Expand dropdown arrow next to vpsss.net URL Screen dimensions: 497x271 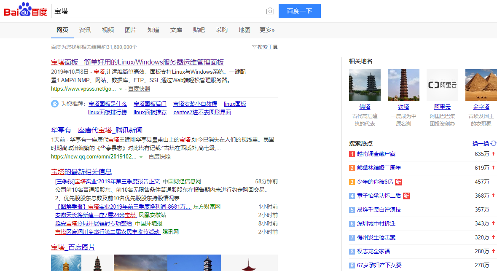pos(121,89)
